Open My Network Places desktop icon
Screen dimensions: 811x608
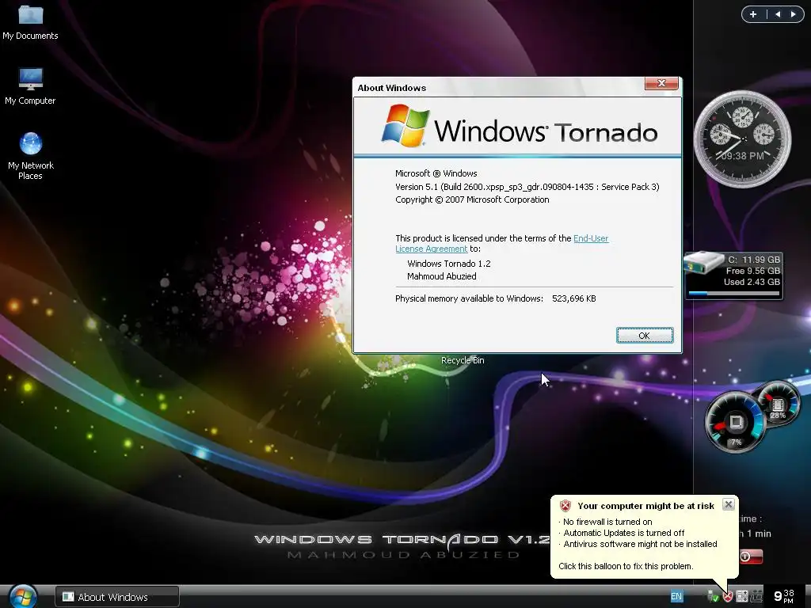tap(31, 155)
